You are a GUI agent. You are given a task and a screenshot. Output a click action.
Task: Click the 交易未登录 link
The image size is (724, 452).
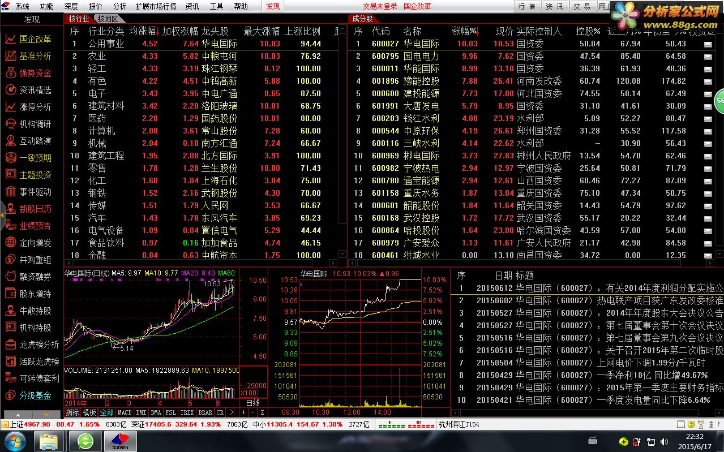click(380, 6)
